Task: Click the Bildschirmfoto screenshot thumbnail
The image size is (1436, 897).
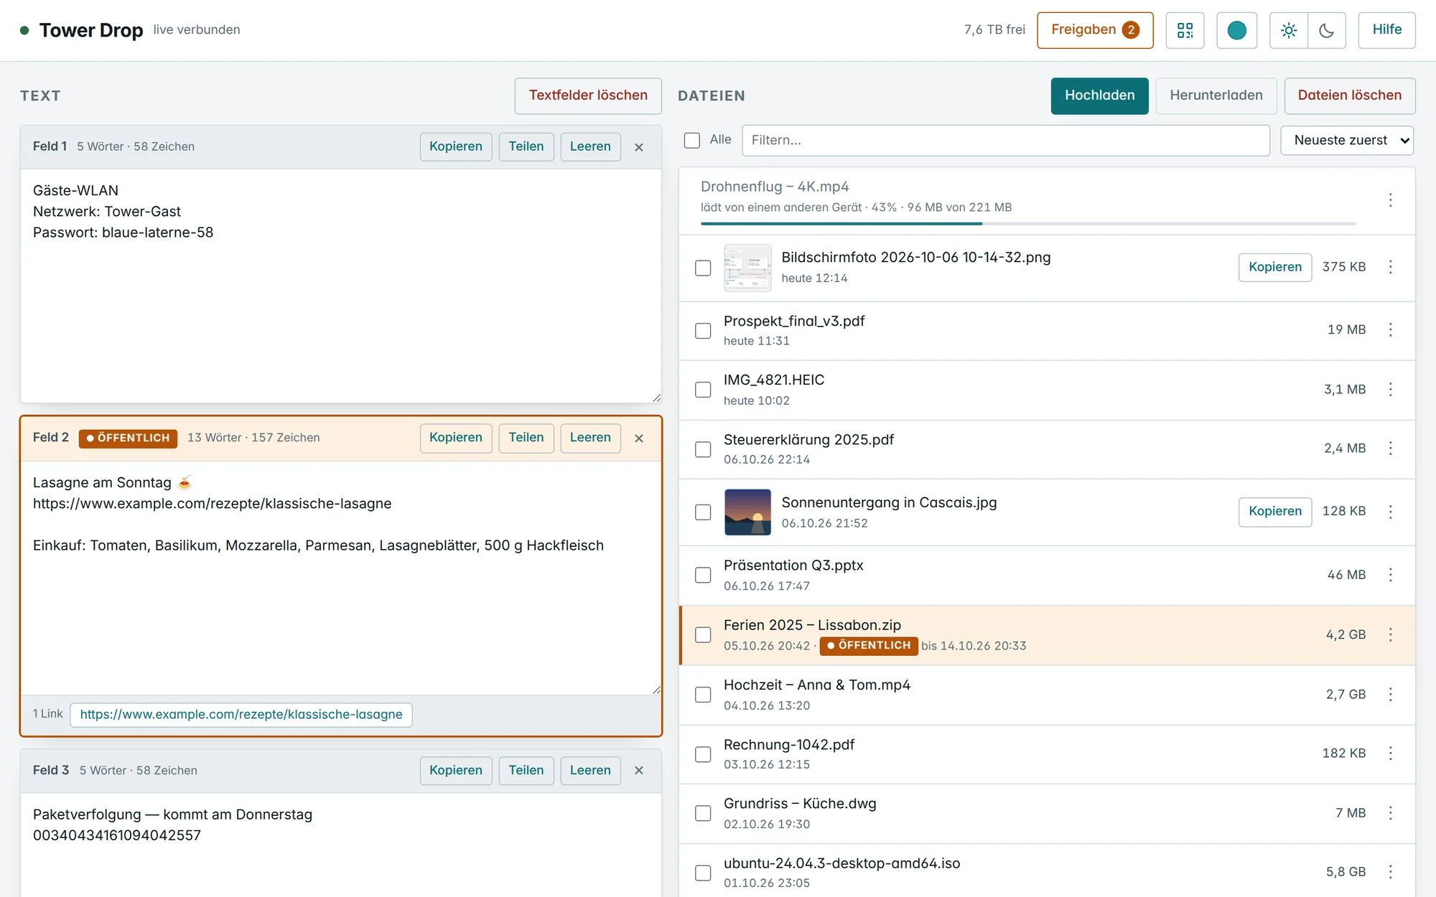Action: [747, 268]
